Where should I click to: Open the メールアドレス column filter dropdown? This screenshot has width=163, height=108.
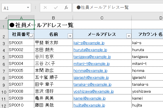pos(129,36)
